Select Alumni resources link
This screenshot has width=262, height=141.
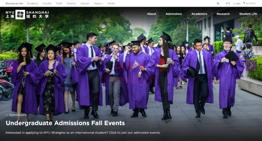pyautogui.click(x=85, y=3)
